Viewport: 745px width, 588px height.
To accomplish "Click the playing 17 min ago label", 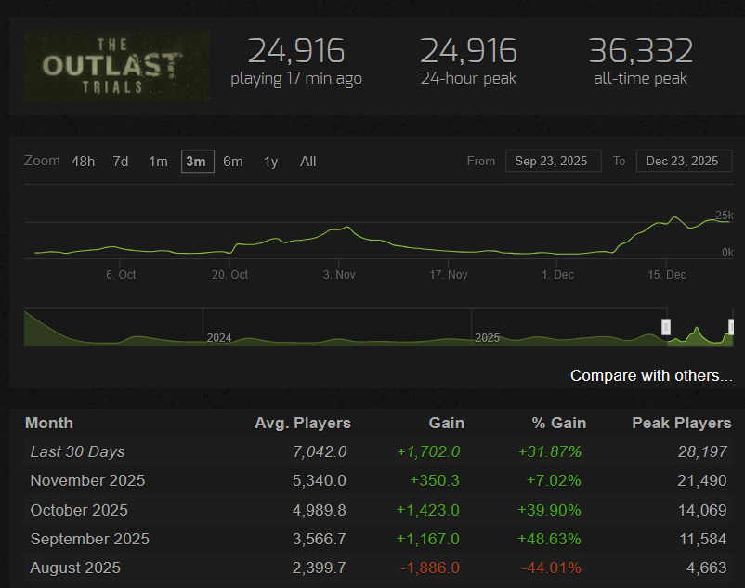I will click(296, 79).
